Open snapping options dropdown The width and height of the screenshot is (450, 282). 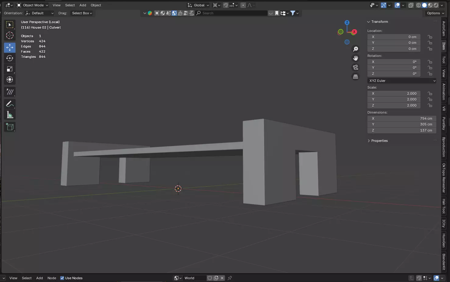[234, 5]
